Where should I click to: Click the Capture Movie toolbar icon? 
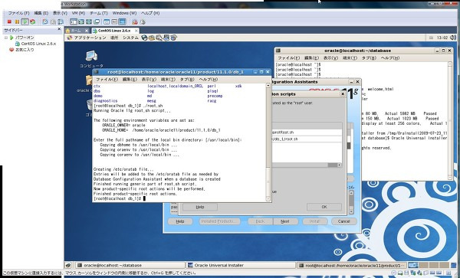(x=135, y=21)
